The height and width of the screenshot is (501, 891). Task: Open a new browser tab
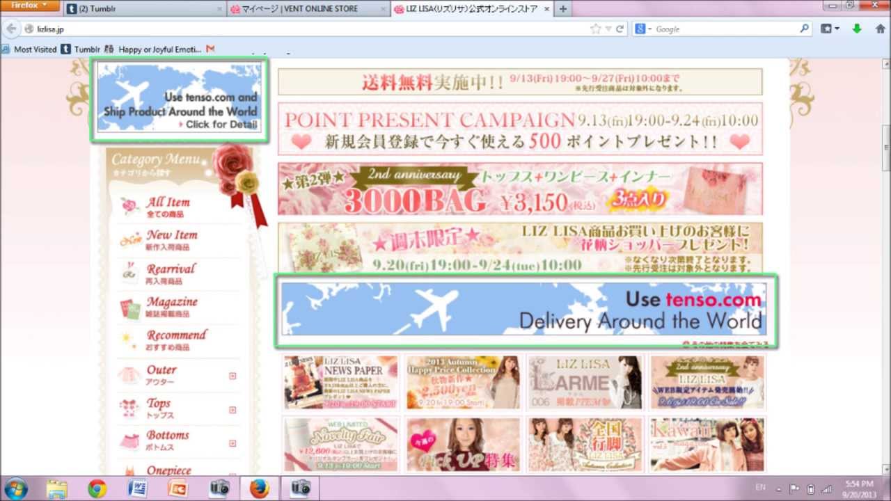(563, 9)
